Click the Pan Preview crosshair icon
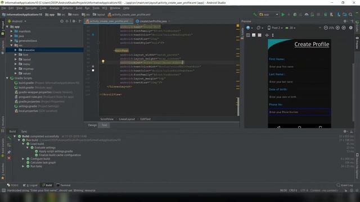The image size is (360, 202). (x=267, y=35)
